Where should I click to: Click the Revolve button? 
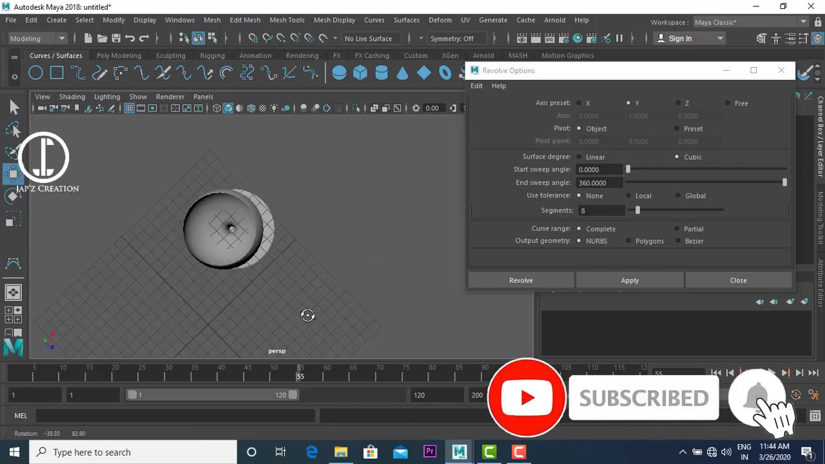point(521,280)
